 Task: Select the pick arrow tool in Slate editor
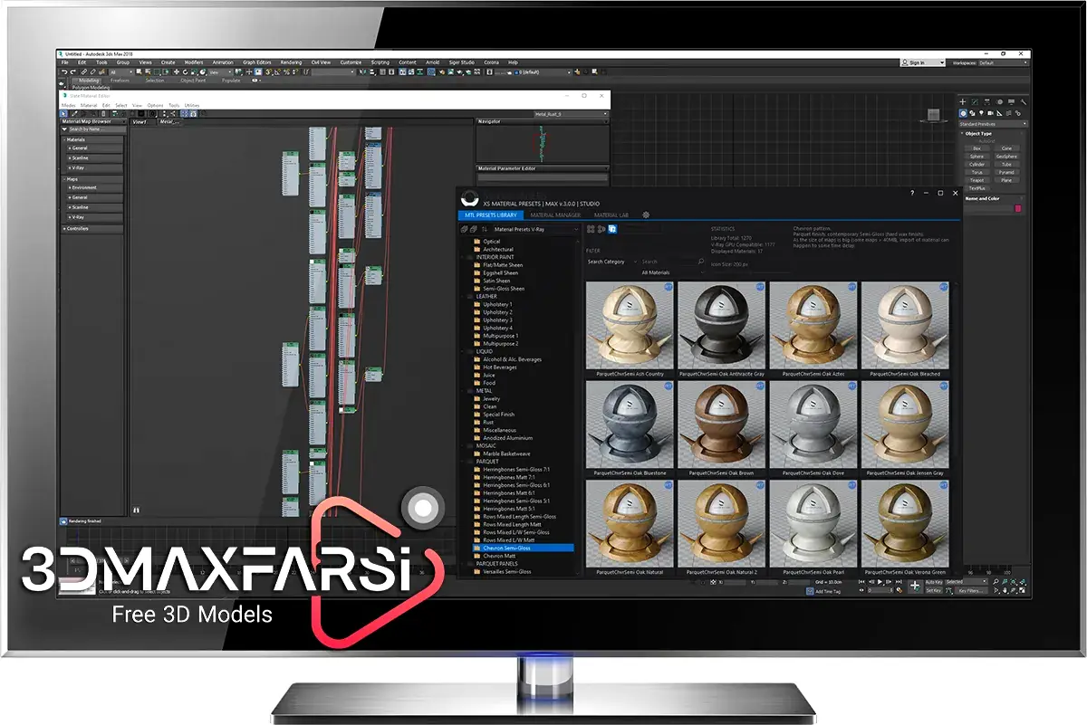(63, 113)
